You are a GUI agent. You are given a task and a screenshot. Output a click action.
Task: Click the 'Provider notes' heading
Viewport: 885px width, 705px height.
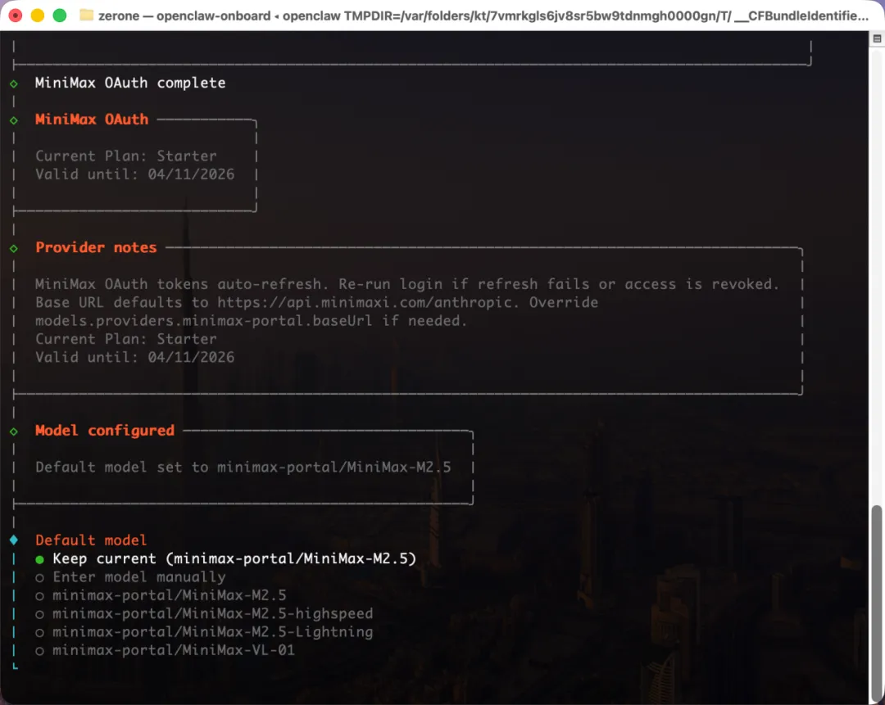pos(96,247)
